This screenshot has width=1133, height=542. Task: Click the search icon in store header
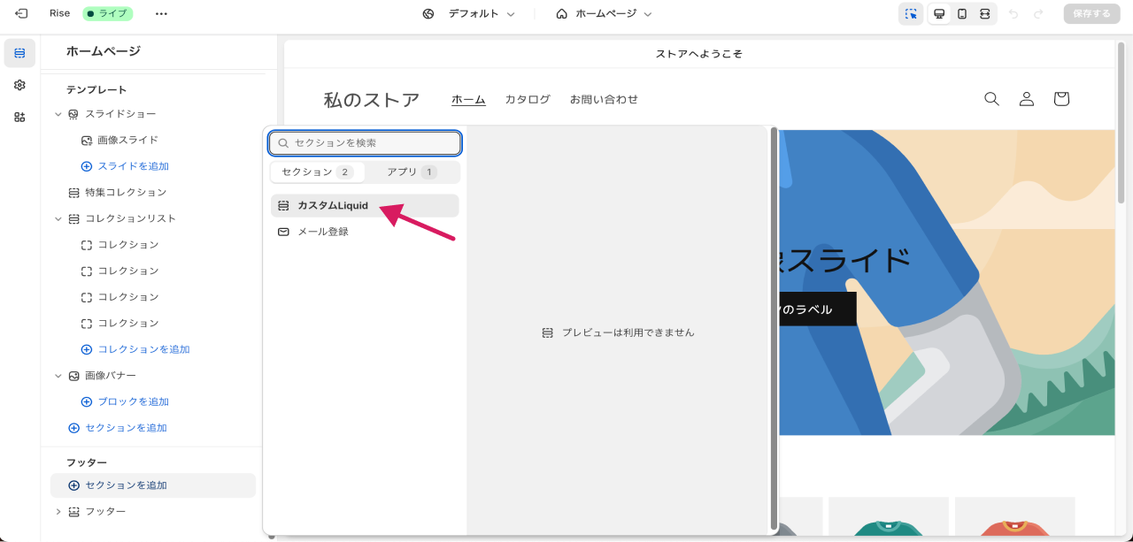point(991,99)
